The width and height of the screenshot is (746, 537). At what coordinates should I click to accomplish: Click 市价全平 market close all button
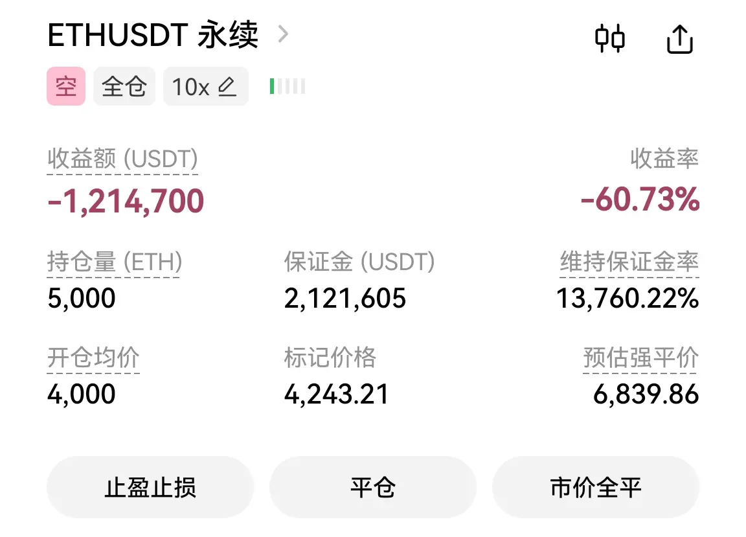coord(596,487)
